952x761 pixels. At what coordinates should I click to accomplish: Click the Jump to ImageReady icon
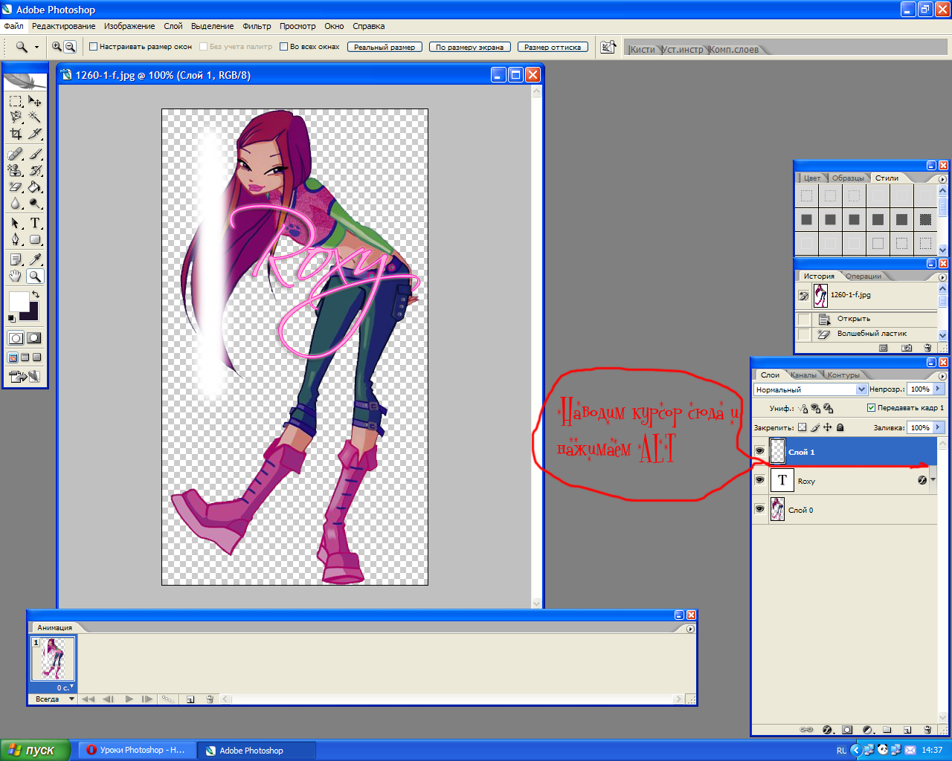click(x=25, y=377)
